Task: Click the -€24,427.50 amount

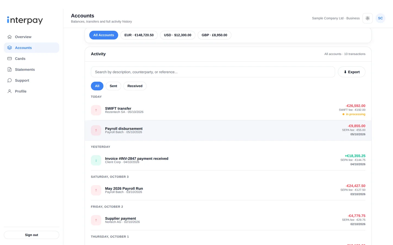Action: (355, 186)
